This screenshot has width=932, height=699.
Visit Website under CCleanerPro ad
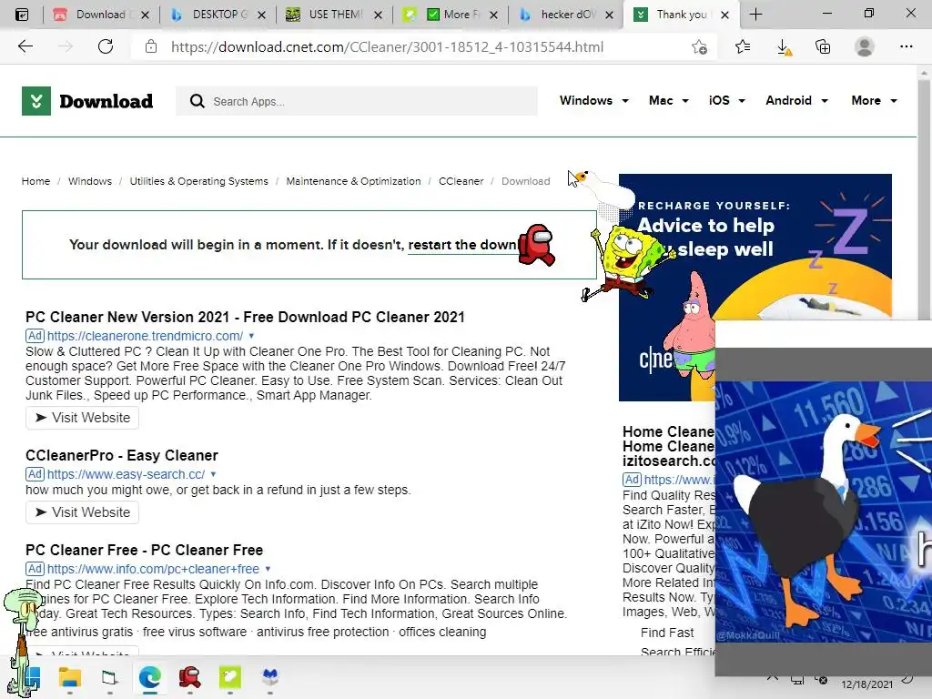[x=82, y=512]
